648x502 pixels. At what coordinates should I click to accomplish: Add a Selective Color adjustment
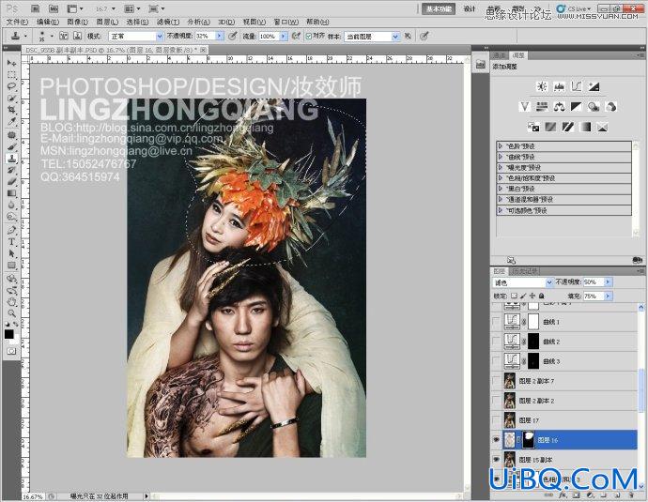point(603,127)
